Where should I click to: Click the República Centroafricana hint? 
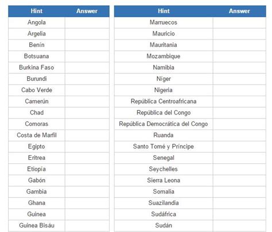(164, 101)
